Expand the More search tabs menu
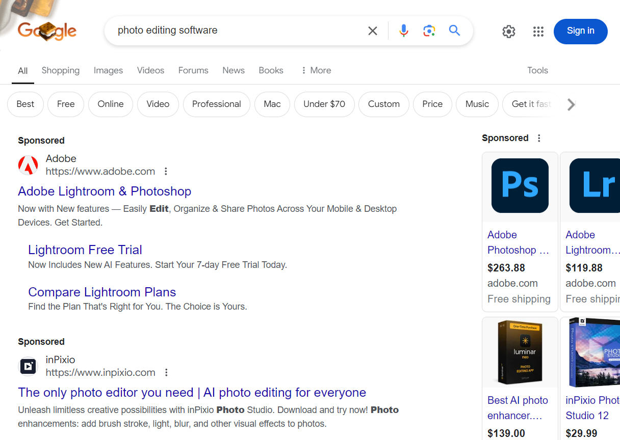 pyautogui.click(x=316, y=70)
